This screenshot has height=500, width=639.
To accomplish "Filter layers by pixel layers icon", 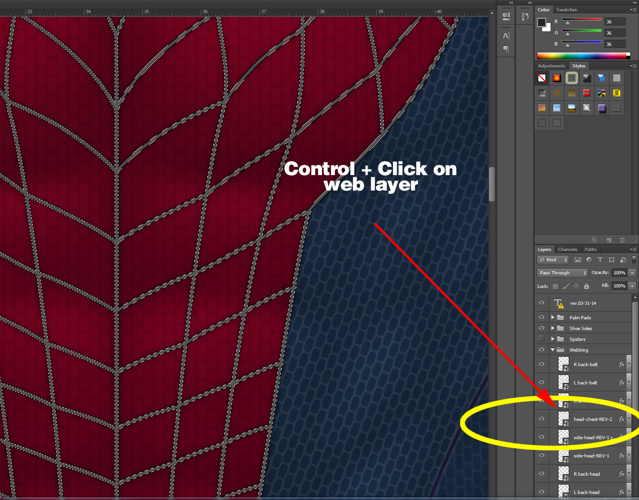I will pyautogui.click(x=578, y=260).
